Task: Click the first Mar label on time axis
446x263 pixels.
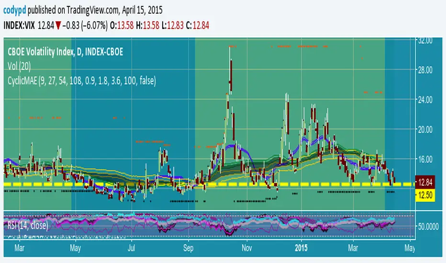Action: click(19, 248)
